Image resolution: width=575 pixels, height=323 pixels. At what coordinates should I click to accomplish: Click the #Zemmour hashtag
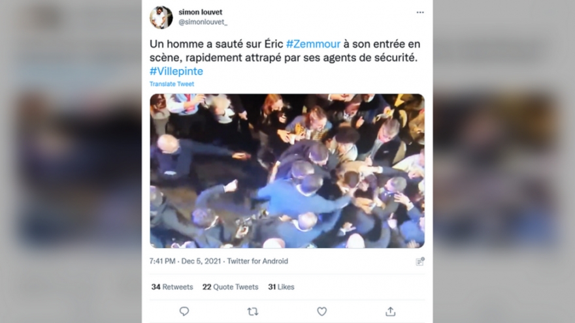coord(313,44)
